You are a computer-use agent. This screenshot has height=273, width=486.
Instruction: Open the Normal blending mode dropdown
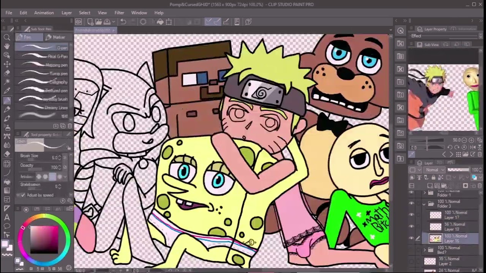point(434,170)
